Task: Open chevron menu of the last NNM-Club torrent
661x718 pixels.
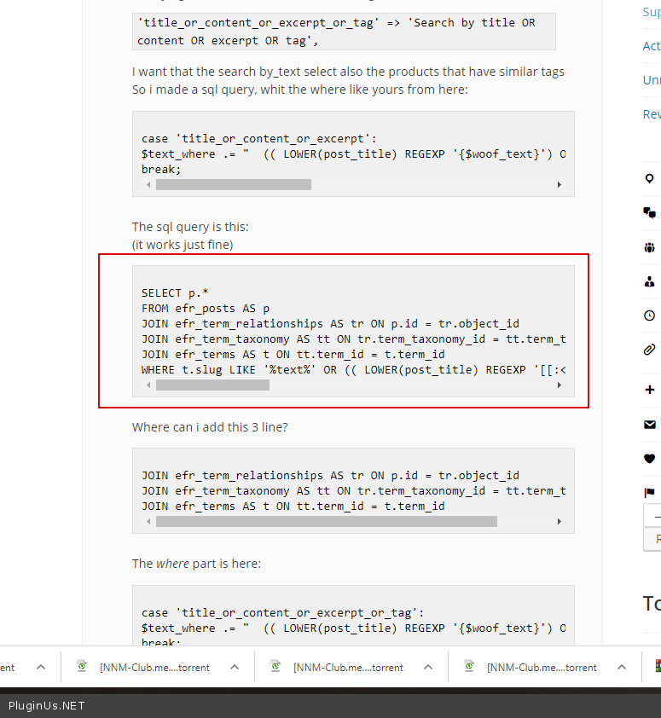Action: 621,667
